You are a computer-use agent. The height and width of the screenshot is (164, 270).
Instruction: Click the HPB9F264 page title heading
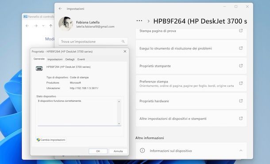[x=200, y=21]
